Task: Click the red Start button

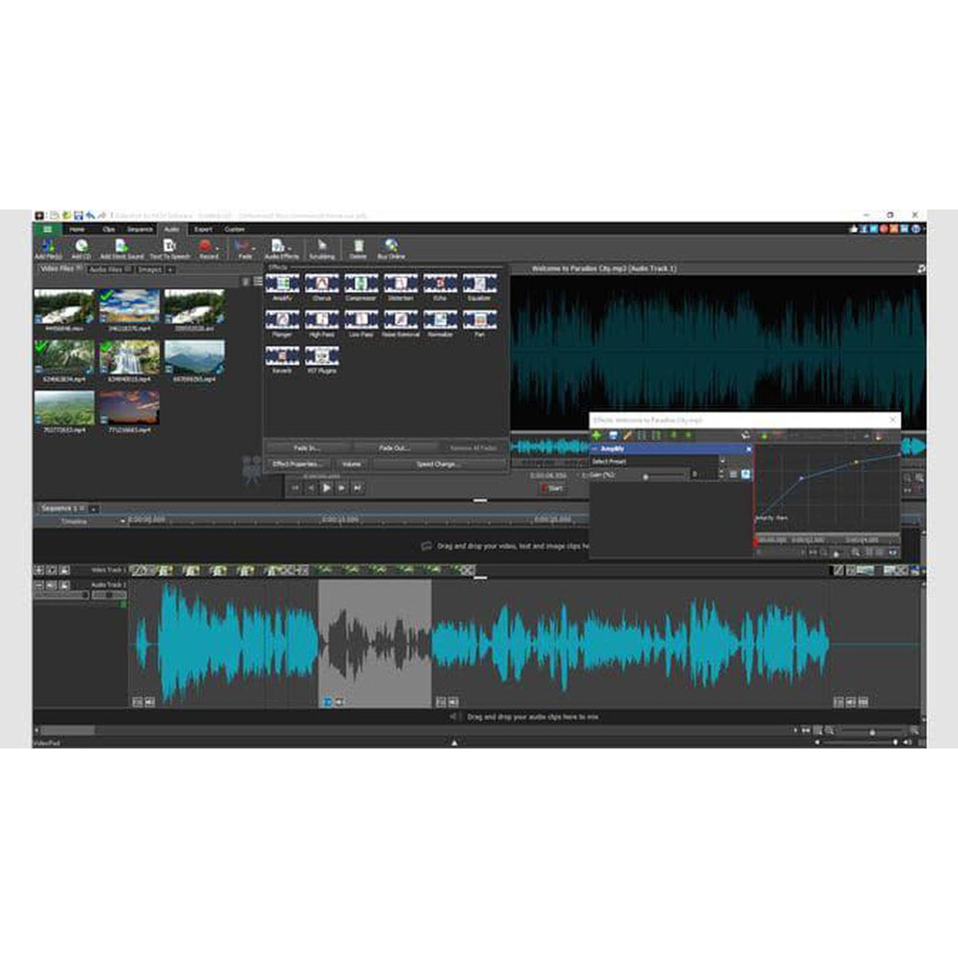Action: click(x=552, y=488)
